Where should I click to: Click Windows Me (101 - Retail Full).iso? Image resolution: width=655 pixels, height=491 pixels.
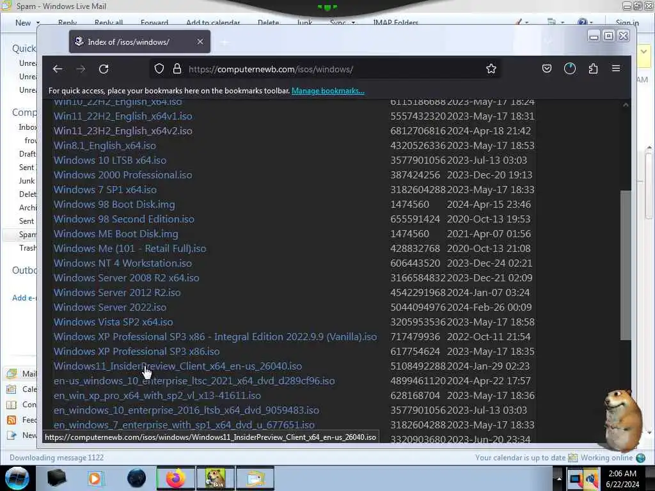coord(130,249)
